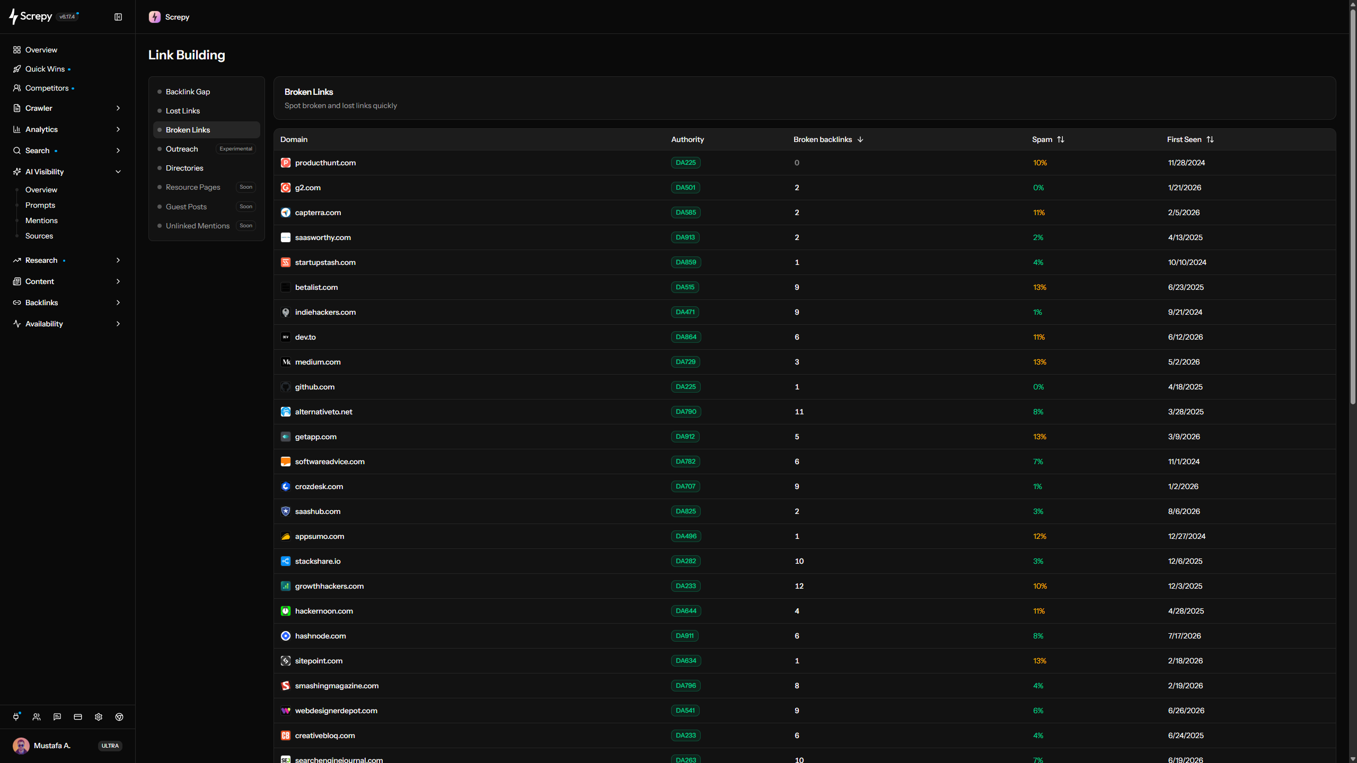The width and height of the screenshot is (1357, 763).
Task: Click the Domain column header
Action: (294, 139)
